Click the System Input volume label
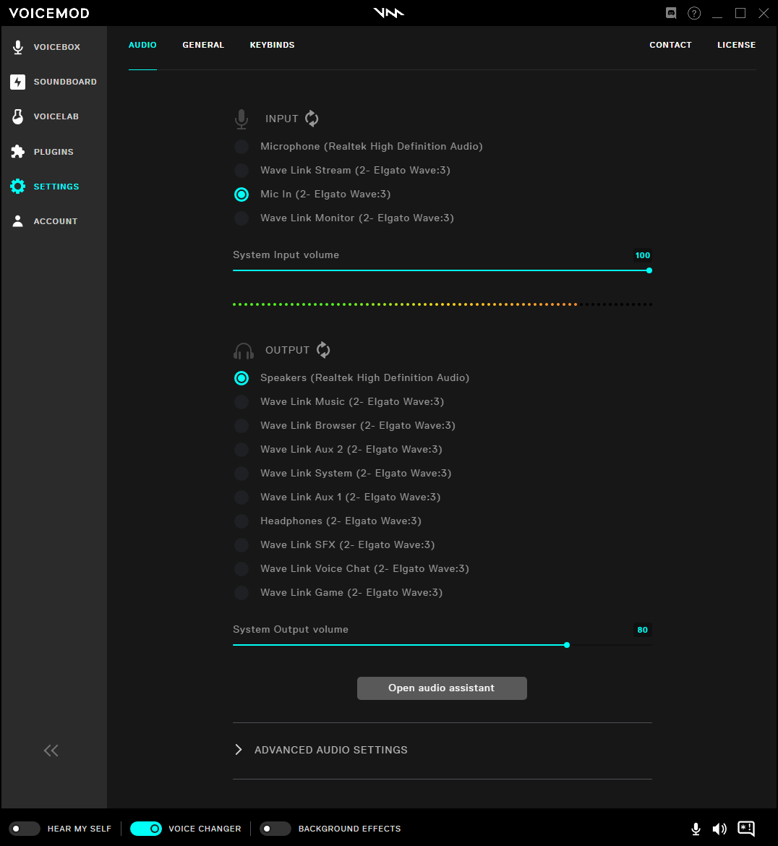Viewport: 778px width, 846px height. (x=286, y=255)
